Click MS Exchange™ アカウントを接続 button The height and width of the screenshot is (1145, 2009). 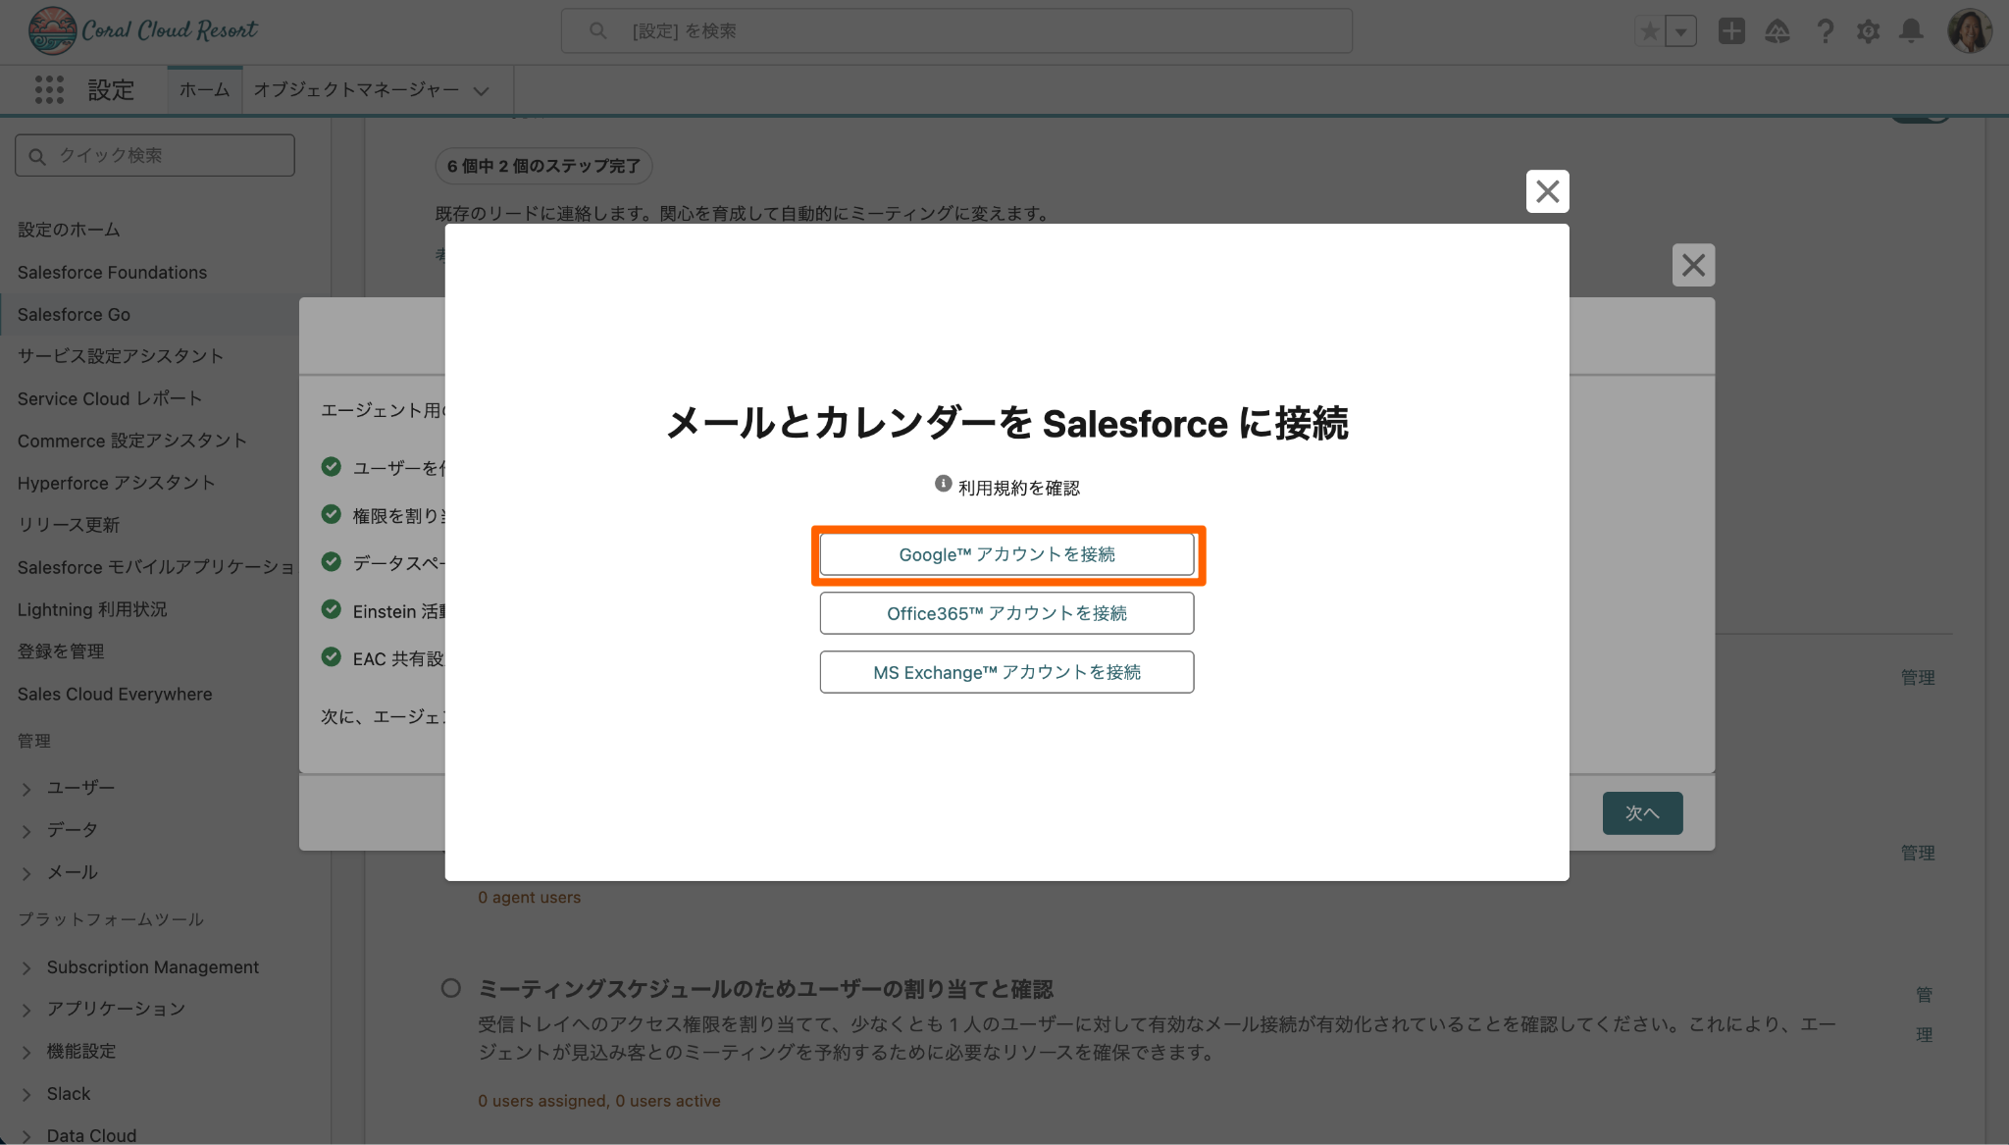[x=1006, y=672]
